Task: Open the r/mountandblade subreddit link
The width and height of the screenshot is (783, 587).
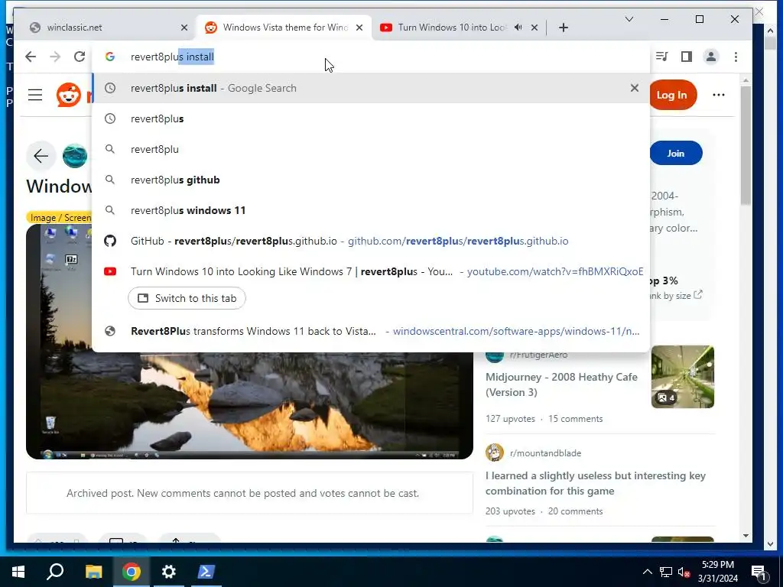Action: [545, 453]
